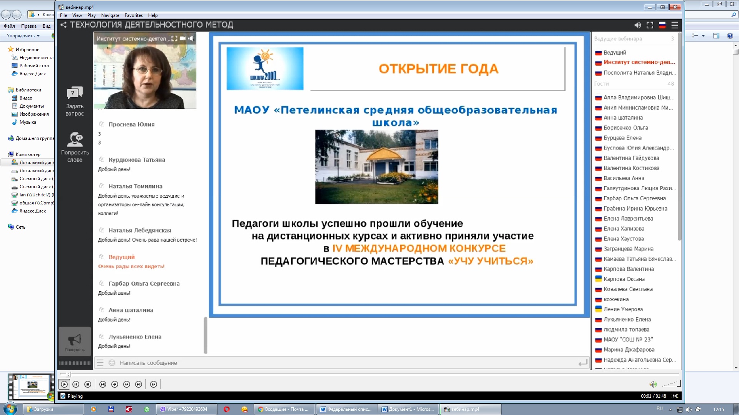Click the video seek slider handle
The height and width of the screenshot is (415, 739).
point(69,374)
